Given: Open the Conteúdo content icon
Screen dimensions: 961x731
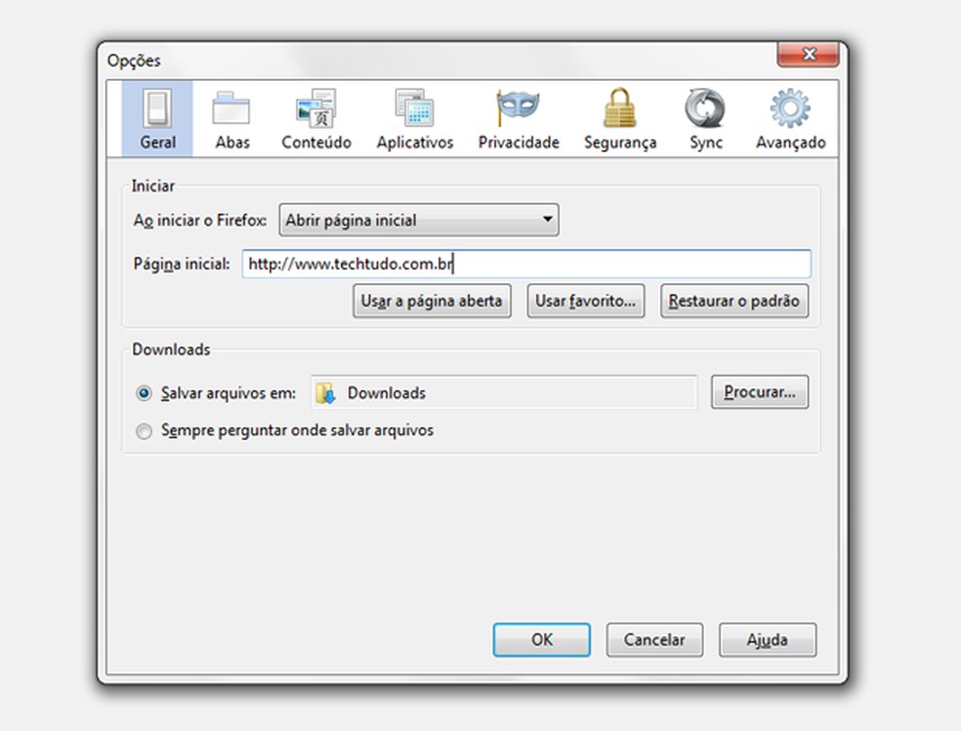Looking at the screenshot, I should point(315,108).
